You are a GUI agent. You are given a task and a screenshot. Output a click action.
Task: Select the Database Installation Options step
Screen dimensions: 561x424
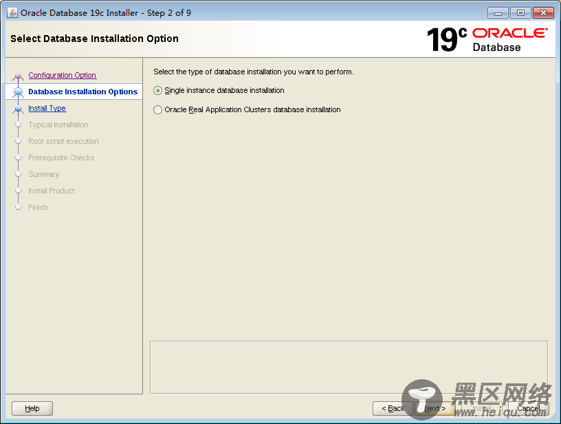82,92
